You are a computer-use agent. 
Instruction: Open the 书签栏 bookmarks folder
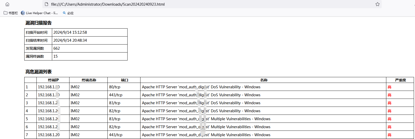pyautogui.click(x=11, y=13)
